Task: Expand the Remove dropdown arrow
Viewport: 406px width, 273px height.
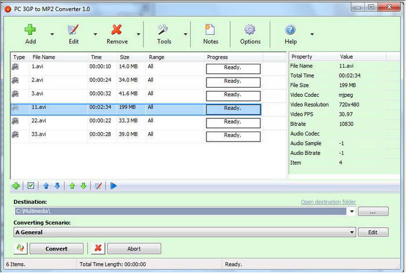Action: click(x=139, y=34)
